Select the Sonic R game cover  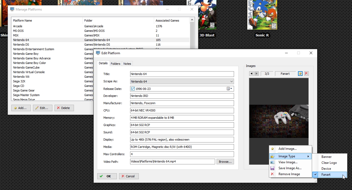(262, 15)
